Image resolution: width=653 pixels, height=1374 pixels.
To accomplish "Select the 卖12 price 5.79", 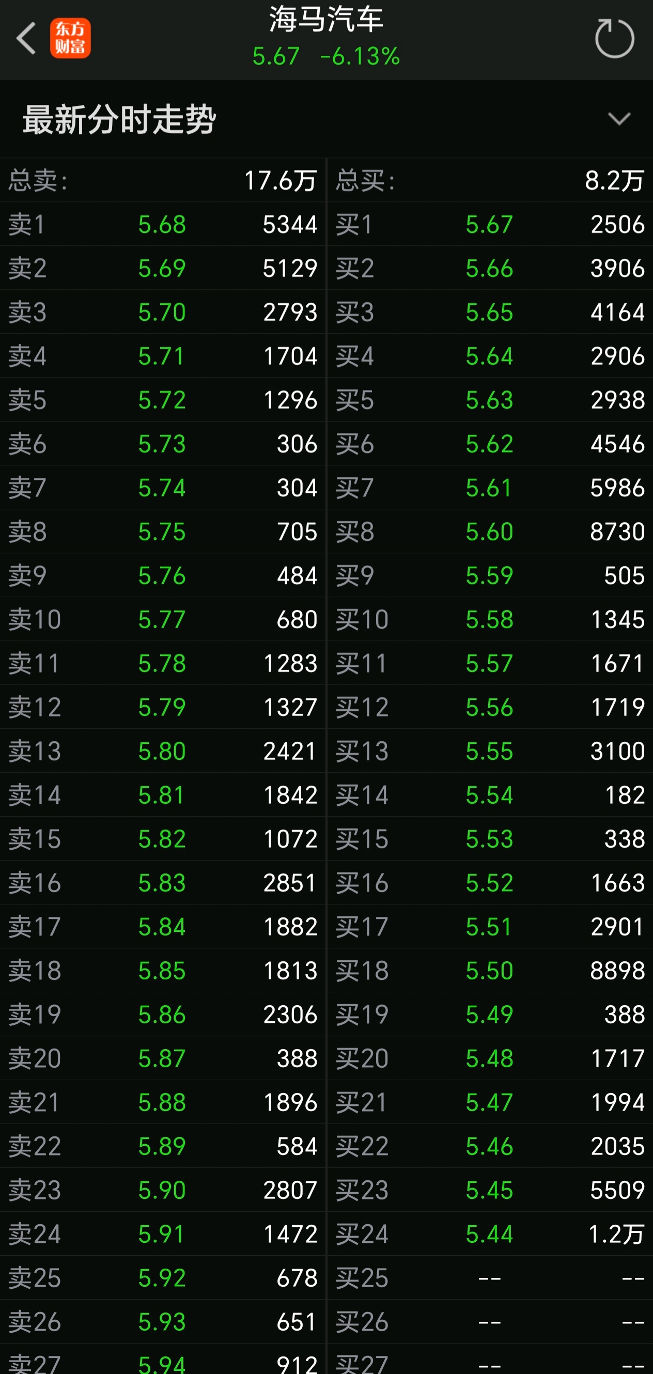I will [162, 707].
